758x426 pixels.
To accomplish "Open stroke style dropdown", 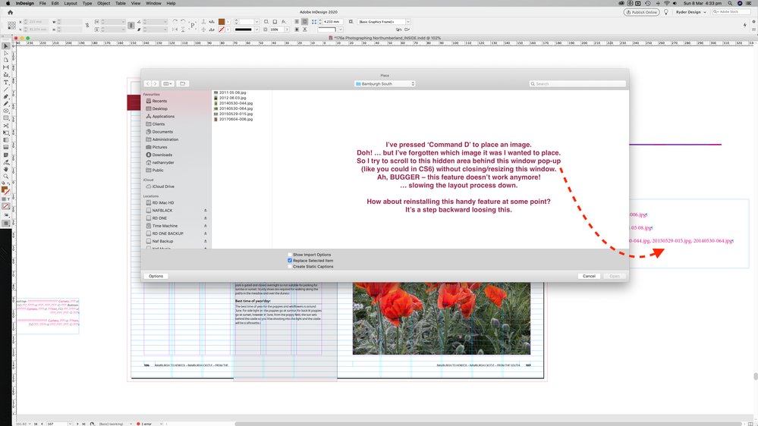I will tap(256, 30).
